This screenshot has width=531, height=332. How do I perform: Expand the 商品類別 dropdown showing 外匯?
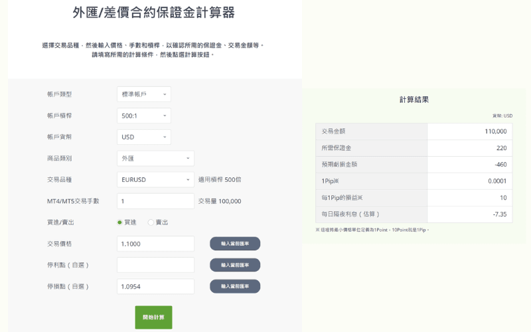[155, 158]
